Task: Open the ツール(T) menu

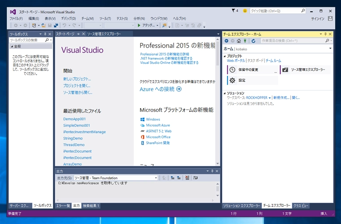Action: (x=105, y=19)
